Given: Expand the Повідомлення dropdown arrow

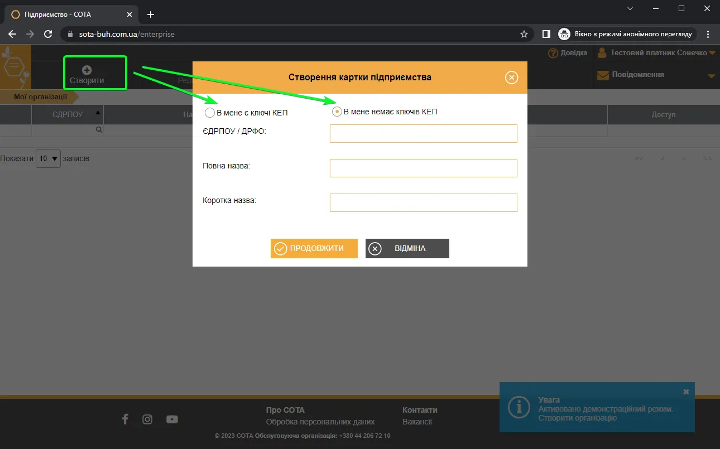Looking at the screenshot, I should 712,76.
